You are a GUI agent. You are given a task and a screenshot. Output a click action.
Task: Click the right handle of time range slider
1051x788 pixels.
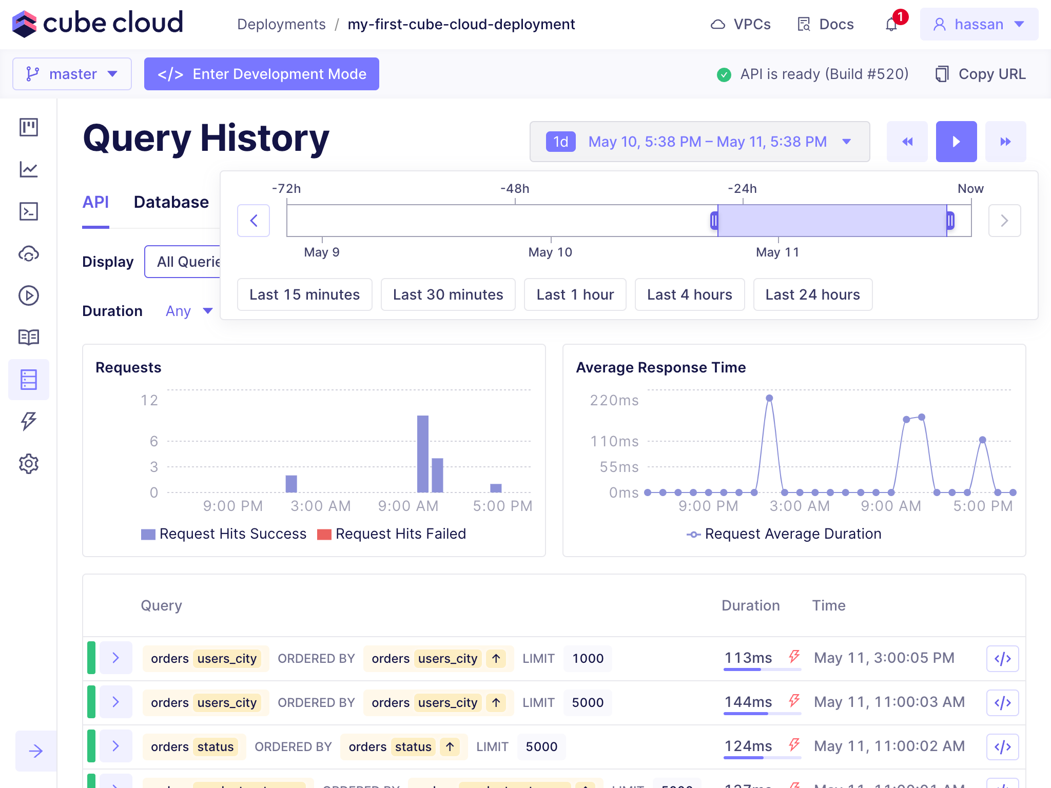click(x=950, y=221)
